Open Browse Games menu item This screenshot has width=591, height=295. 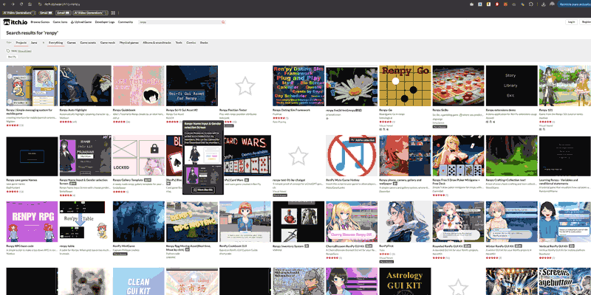[41, 22]
